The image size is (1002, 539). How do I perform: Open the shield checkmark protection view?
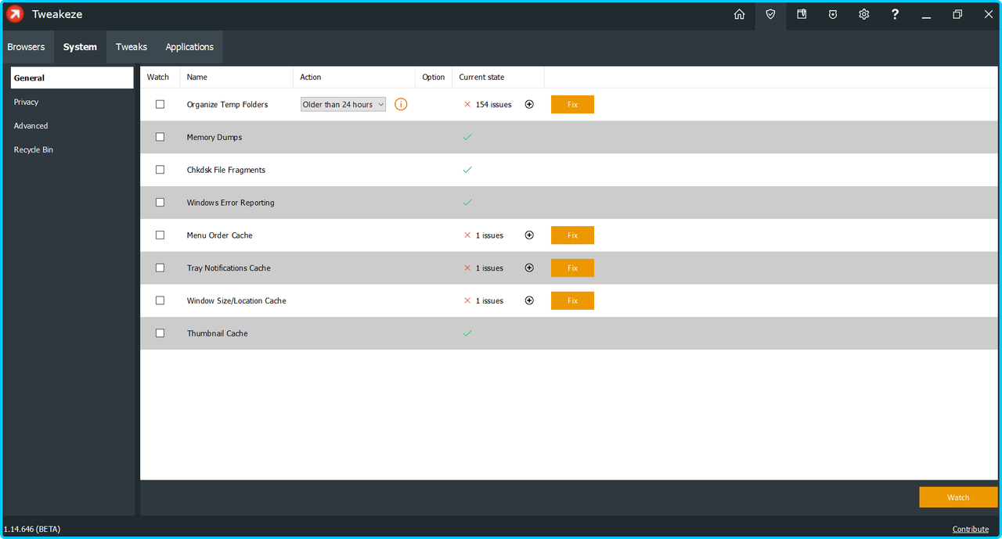(770, 14)
